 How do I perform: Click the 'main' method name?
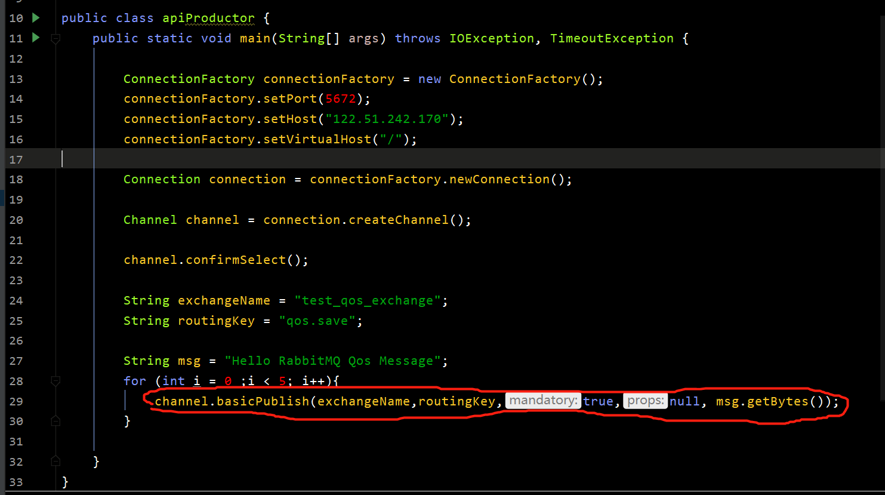coord(255,38)
